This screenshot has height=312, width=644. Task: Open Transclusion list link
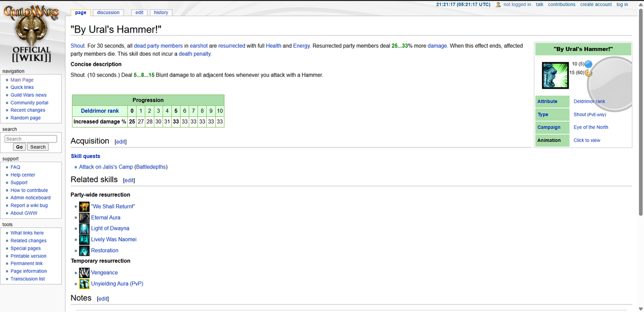[x=28, y=279]
